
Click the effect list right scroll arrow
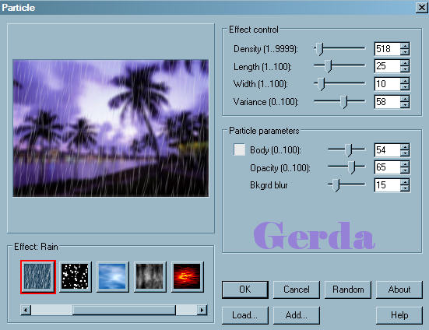pos(202,310)
